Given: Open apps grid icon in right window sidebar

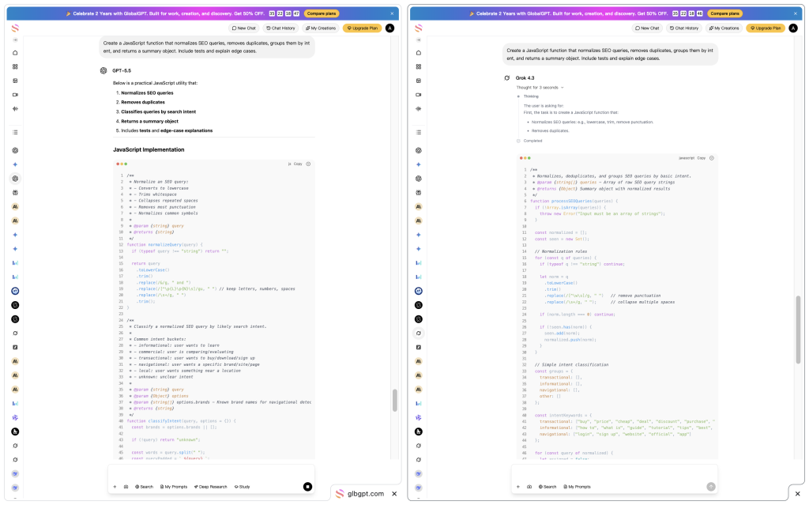Looking at the screenshot, I should coord(419,66).
